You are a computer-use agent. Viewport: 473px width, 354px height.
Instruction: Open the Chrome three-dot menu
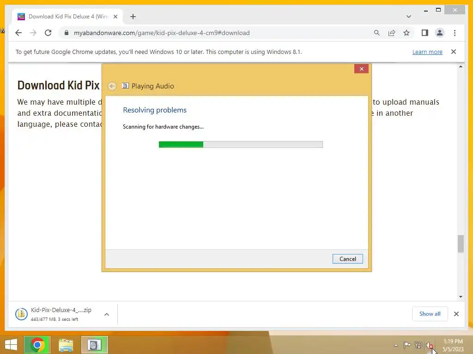(455, 33)
